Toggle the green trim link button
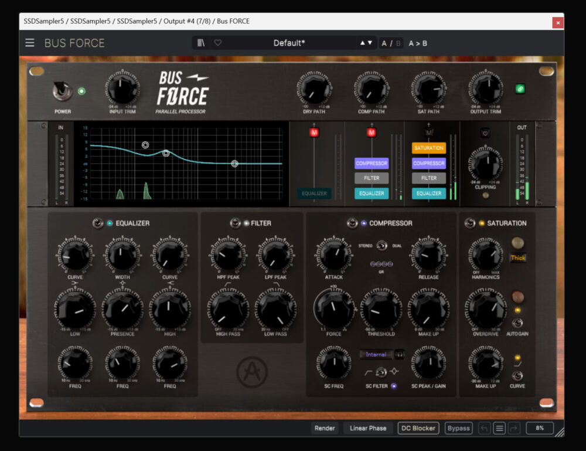 520,89
